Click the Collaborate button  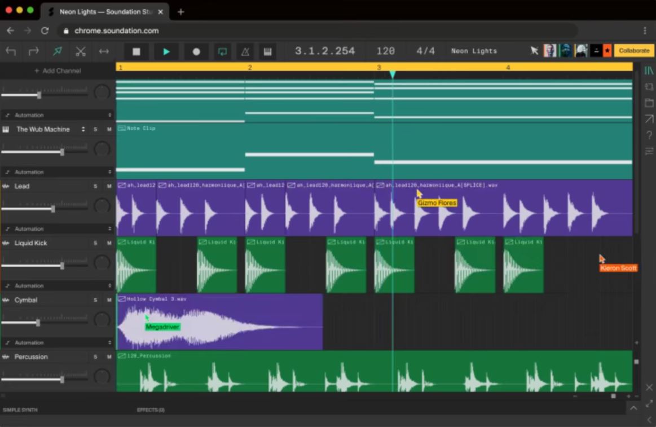click(633, 50)
